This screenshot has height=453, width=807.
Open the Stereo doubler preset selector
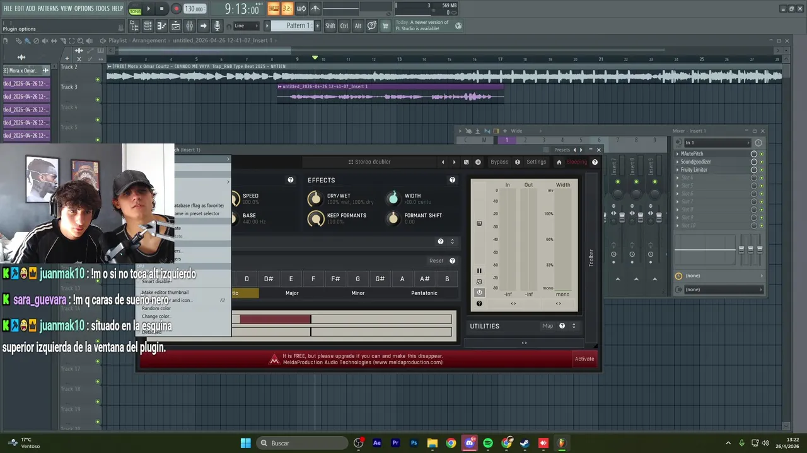[x=369, y=162]
